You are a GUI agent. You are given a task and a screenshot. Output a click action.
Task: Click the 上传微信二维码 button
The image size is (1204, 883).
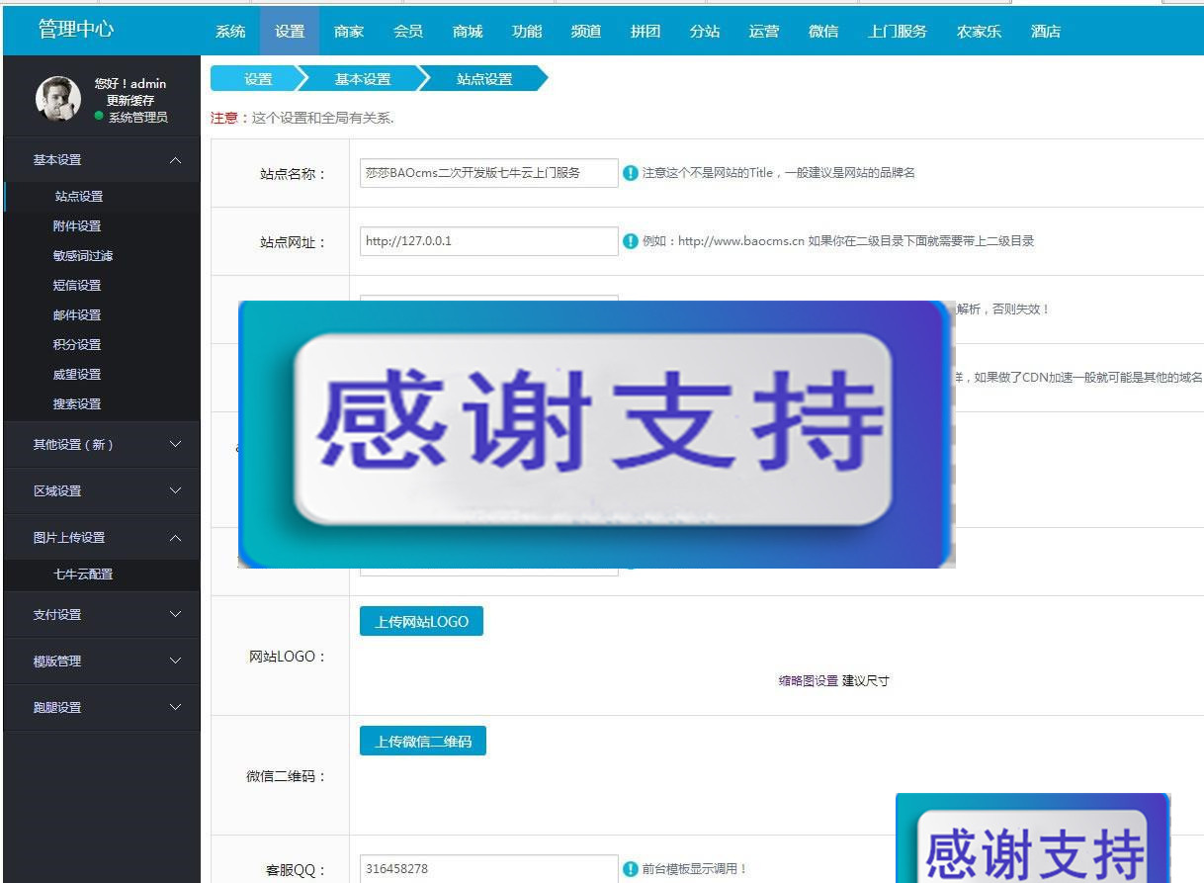[423, 739]
